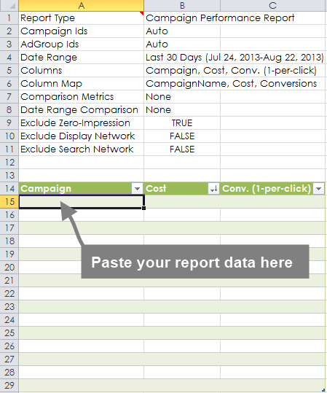The height and width of the screenshot is (393, 327).
Task: Select the Column Map label cell
Action: coord(81,83)
